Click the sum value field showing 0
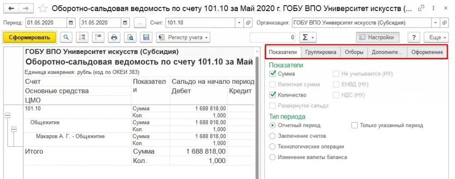 [x=272, y=37]
